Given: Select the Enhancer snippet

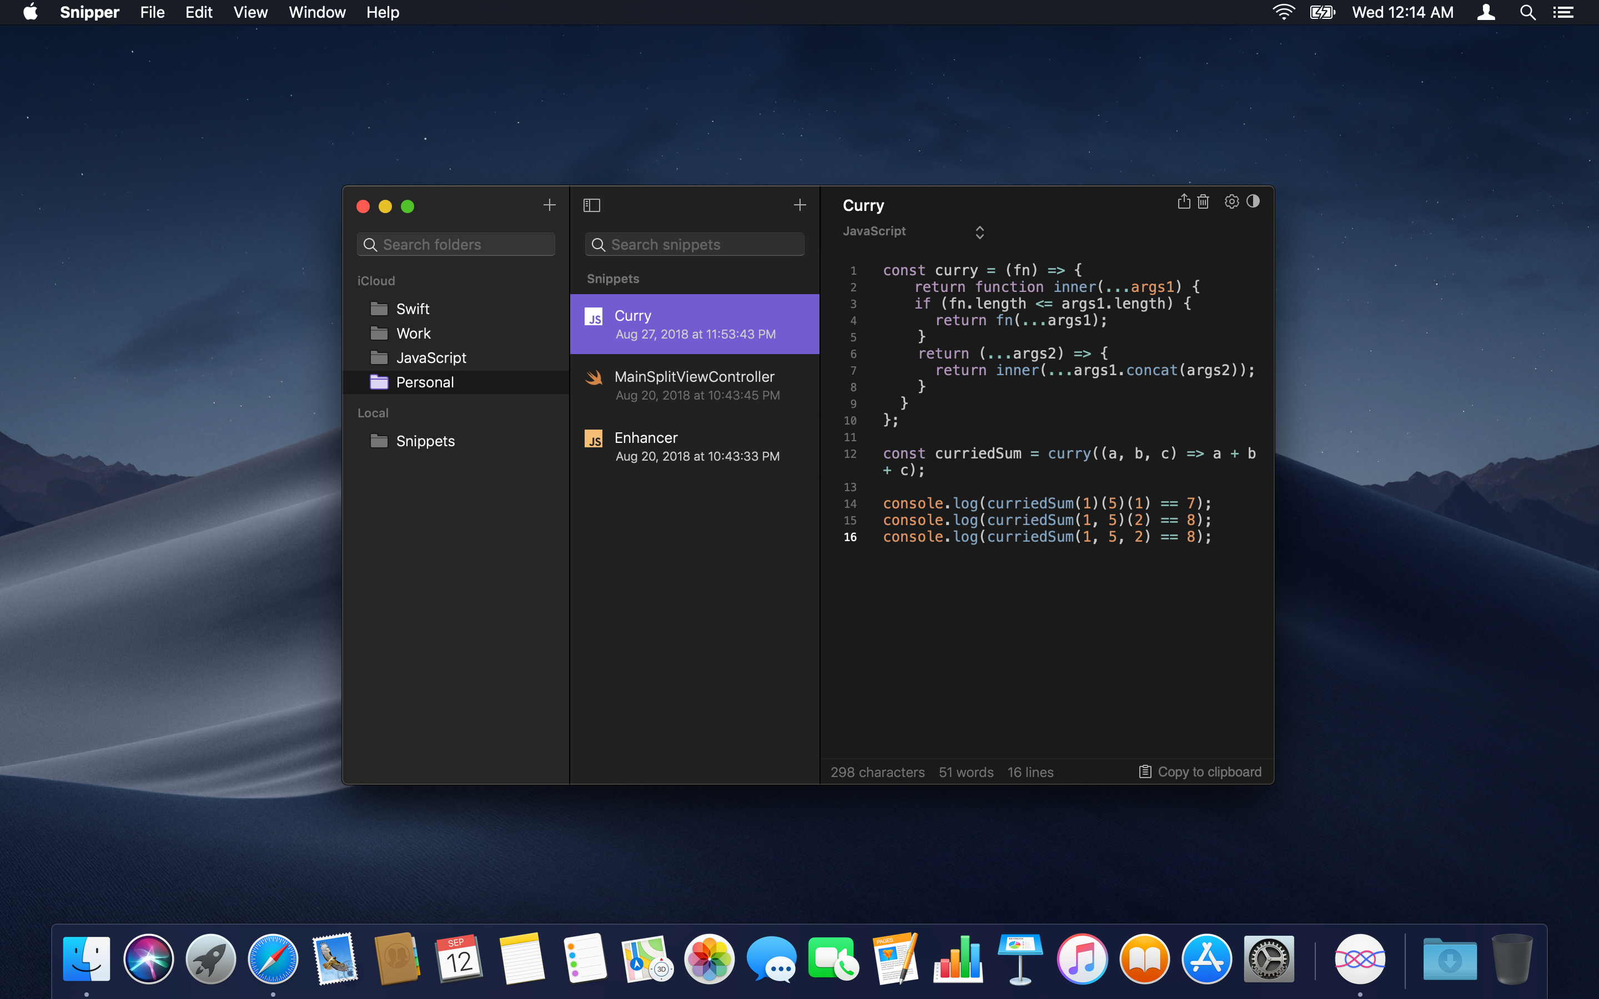Looking at the screenshot, I should tap(694, 447).
